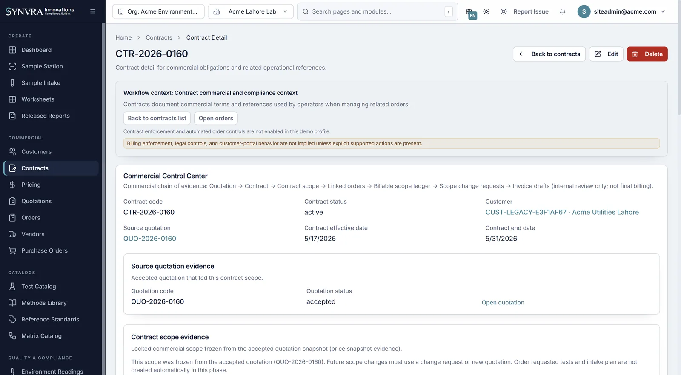The height and width of the screenshot is (375, 681).
Task: Collapse the sidebar with the hamburger icon
Action: point(93,11)
